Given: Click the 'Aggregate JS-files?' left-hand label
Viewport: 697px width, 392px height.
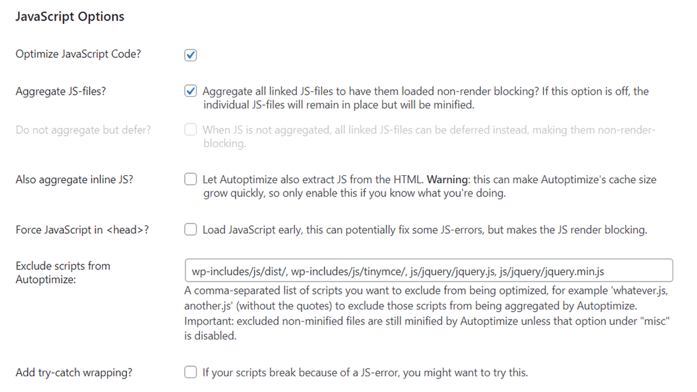Looking at the screenshot, I should click(x=60, y=91).
